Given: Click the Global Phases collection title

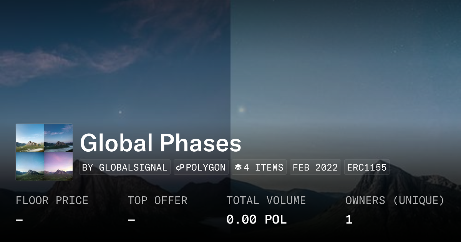Looking at the screenshot, I should point(161,143).
